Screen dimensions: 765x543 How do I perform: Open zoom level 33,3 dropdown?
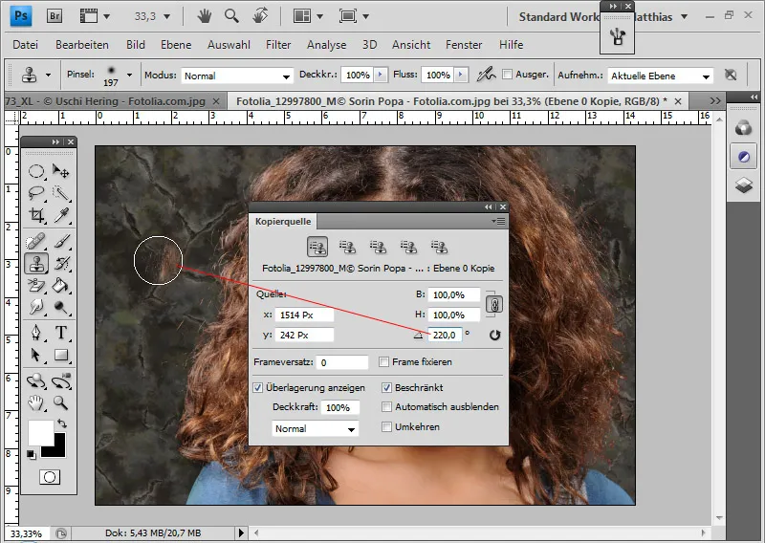[x=166, y=16]
